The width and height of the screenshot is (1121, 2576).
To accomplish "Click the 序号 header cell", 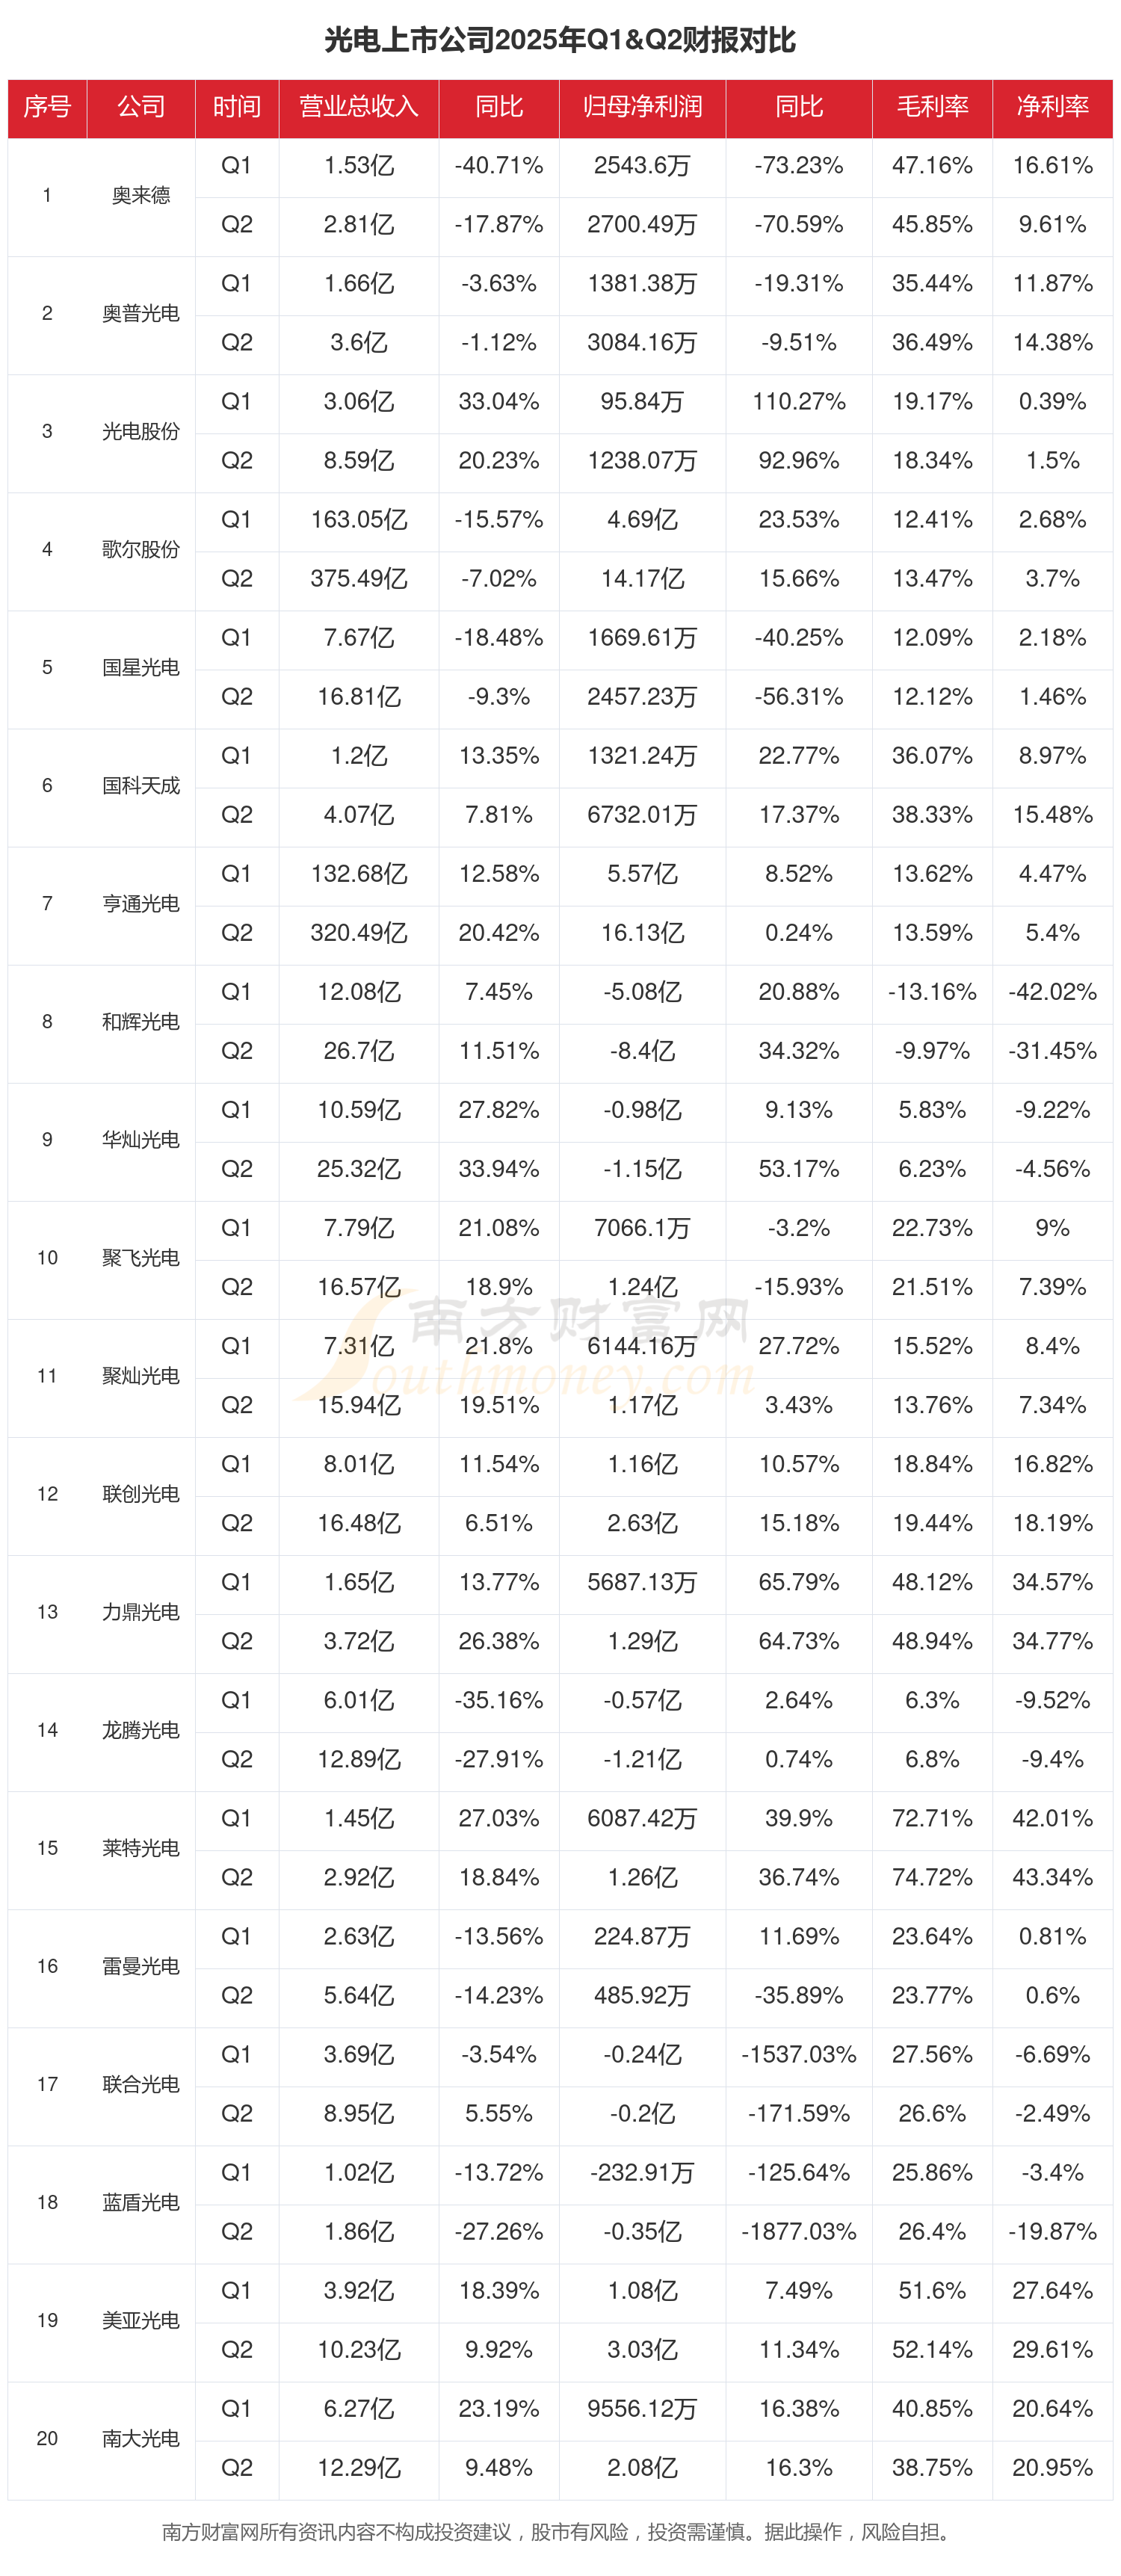I will click(47, 107).
